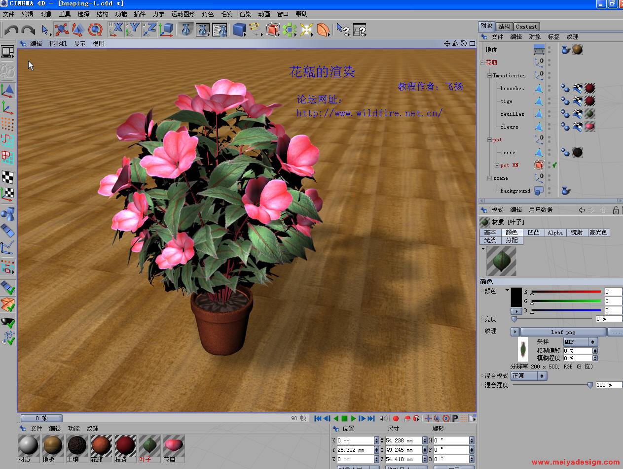623x469 pixels.
Task: Toggle the Z axis lock
Action: [150, 30]
